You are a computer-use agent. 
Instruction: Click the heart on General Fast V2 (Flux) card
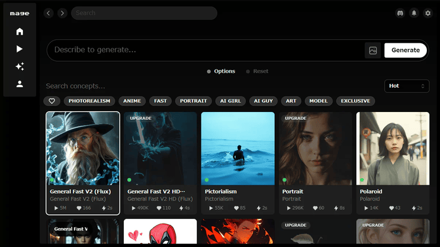click(79, 208)
